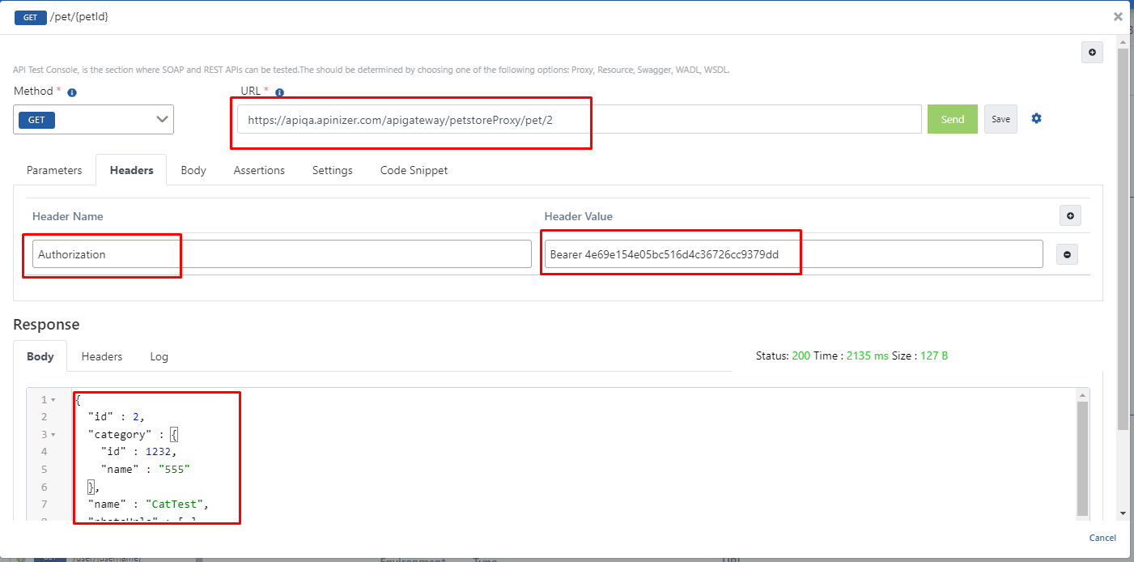Viewport: 1134px width, 562px height.
Task: Show the Code Snippet tab
Action: coord(414,170)
